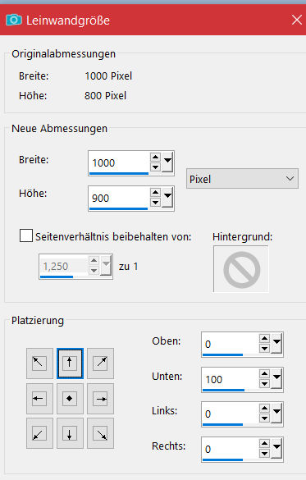Select top-right placement arrow icon
306x480 pixels.
pyautogui.click(x=100, y=363)
